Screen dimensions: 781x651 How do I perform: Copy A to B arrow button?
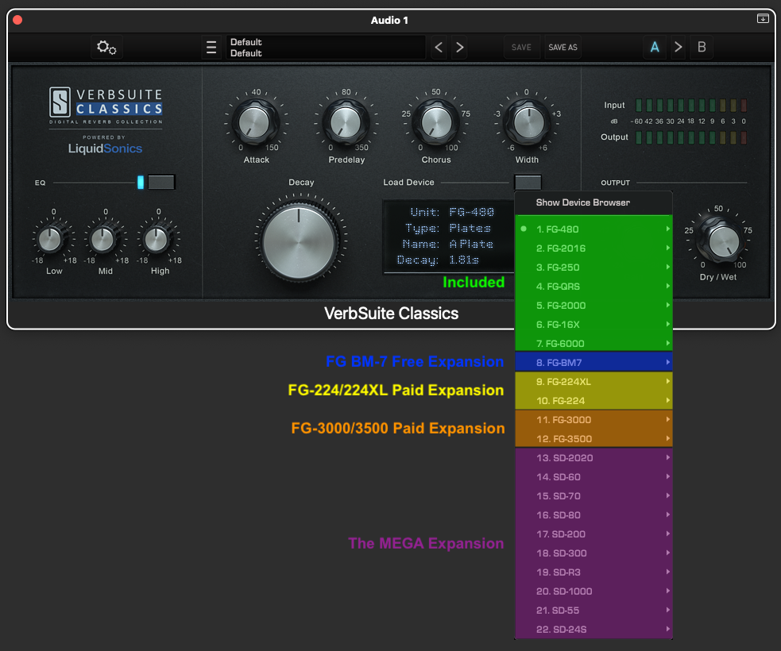(679, 47)
